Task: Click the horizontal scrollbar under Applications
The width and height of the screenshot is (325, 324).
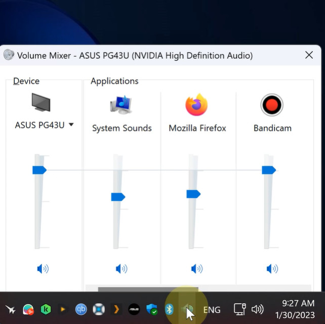Action: click(148, 289)
